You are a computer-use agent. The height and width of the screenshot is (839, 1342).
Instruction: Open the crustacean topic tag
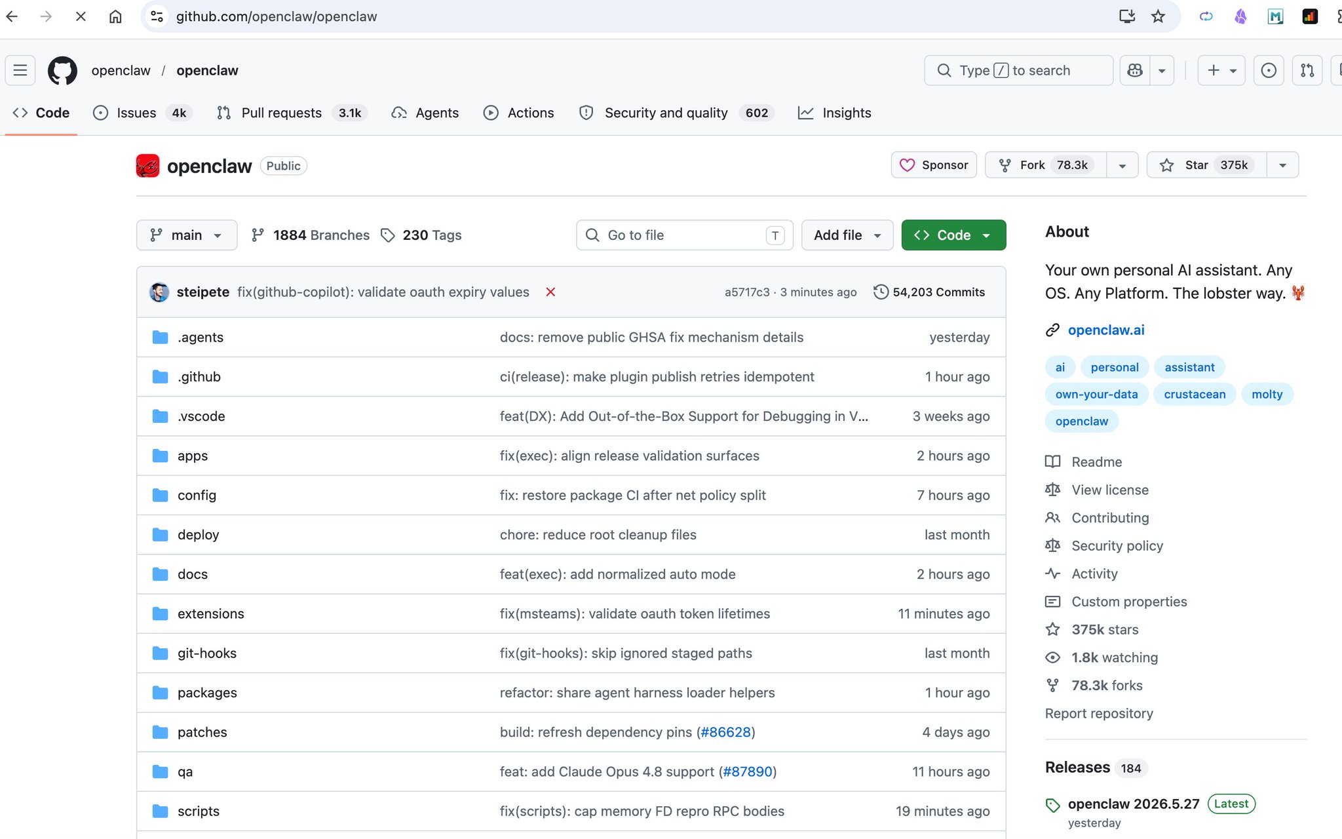click(1195, 394)
